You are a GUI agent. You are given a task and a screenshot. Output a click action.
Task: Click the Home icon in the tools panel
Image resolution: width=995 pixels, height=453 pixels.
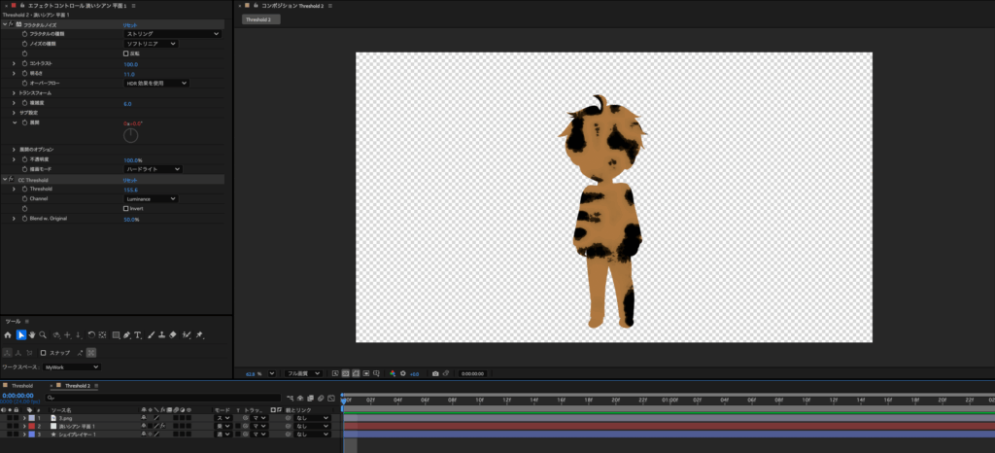click(8, 334)
